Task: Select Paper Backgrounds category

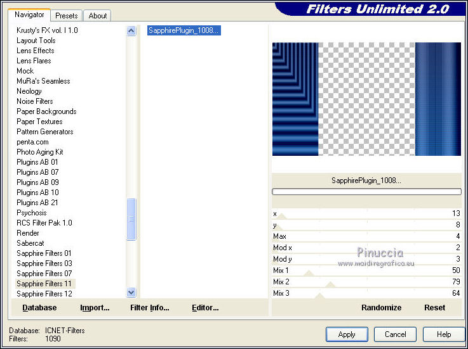Action: [x=46, y=111]
